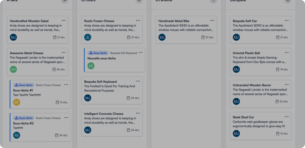Click the 31 déc. due date on Sous-tâche #1

click(x=62, y=103)
